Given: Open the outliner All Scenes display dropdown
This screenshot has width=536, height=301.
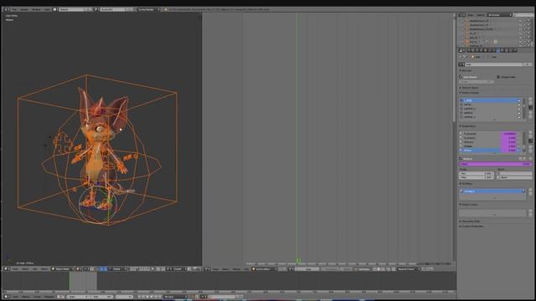Looking at the screenshot, I should coord(499,15).
